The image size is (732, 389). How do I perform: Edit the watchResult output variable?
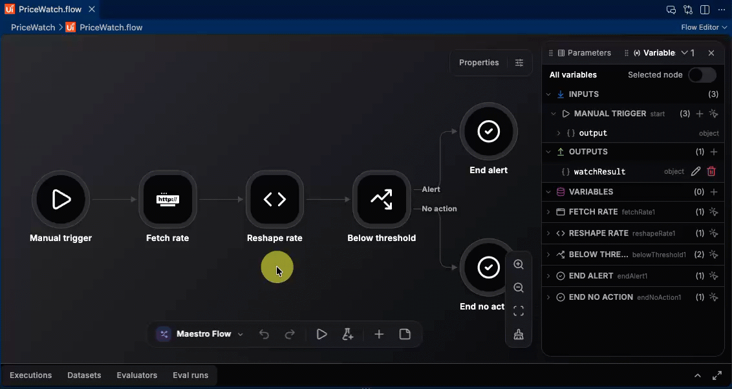tap(696, 171)
